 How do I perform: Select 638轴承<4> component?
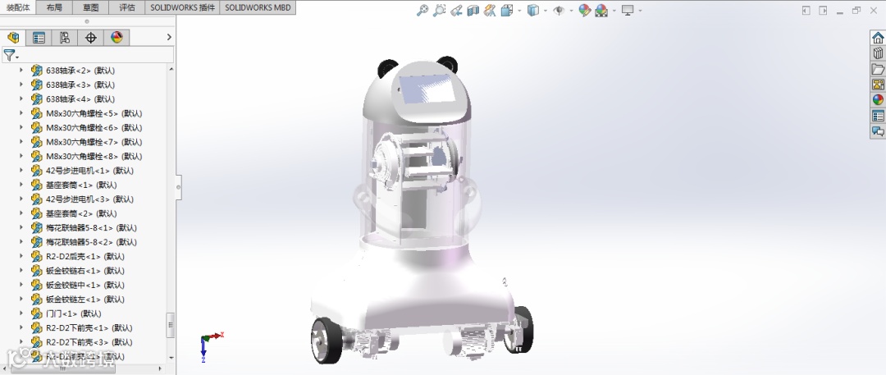click(x=80, y=99)
